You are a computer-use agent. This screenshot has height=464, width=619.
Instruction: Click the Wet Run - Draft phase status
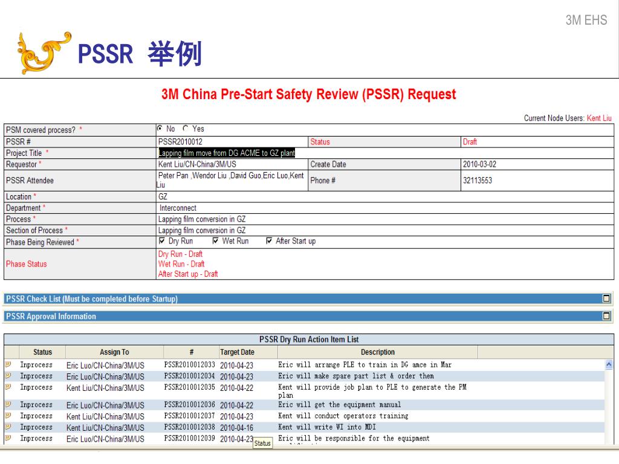[181, 264]
